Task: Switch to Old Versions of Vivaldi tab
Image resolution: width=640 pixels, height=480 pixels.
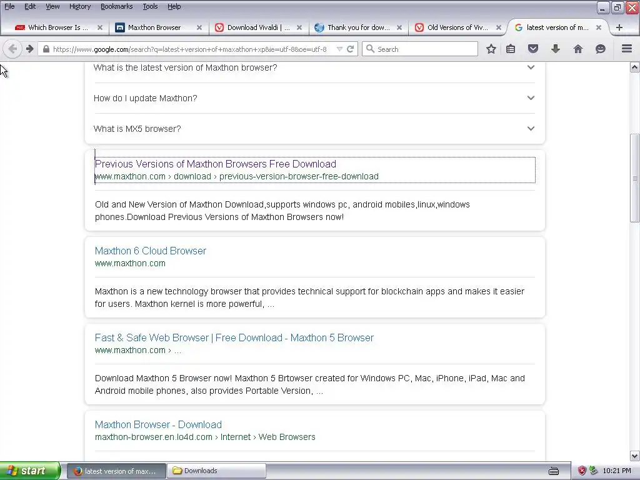Action: coord(457,27)
